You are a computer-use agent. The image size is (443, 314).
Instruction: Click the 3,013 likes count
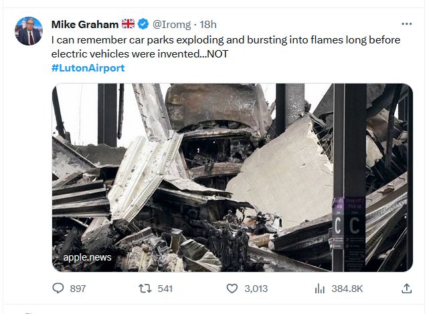click(256, 289)
